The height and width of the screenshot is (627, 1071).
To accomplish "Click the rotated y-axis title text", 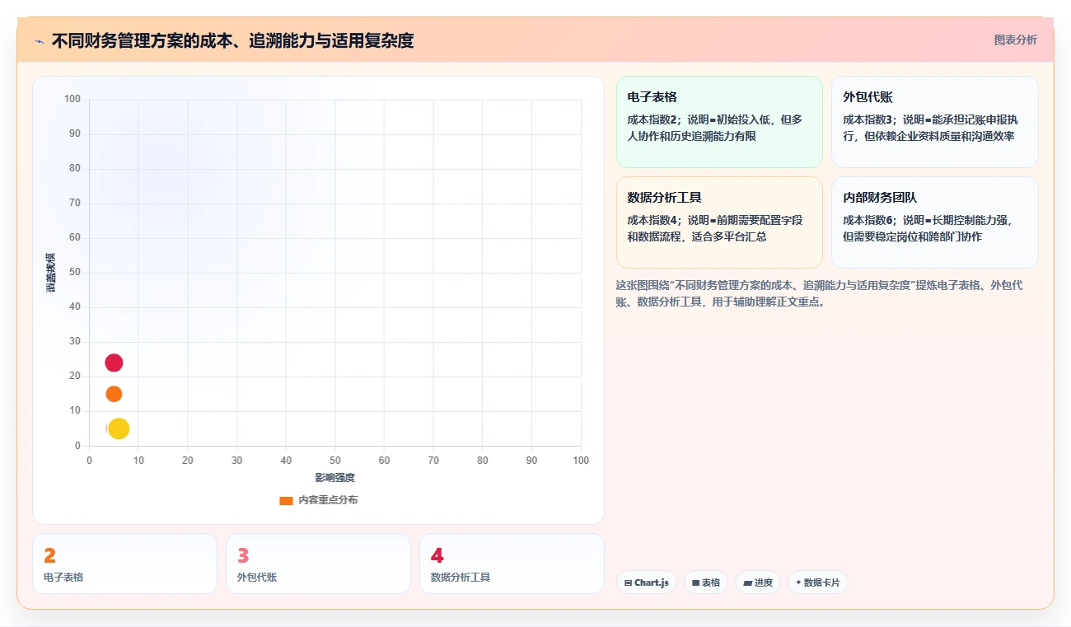I will coord(50,273).
